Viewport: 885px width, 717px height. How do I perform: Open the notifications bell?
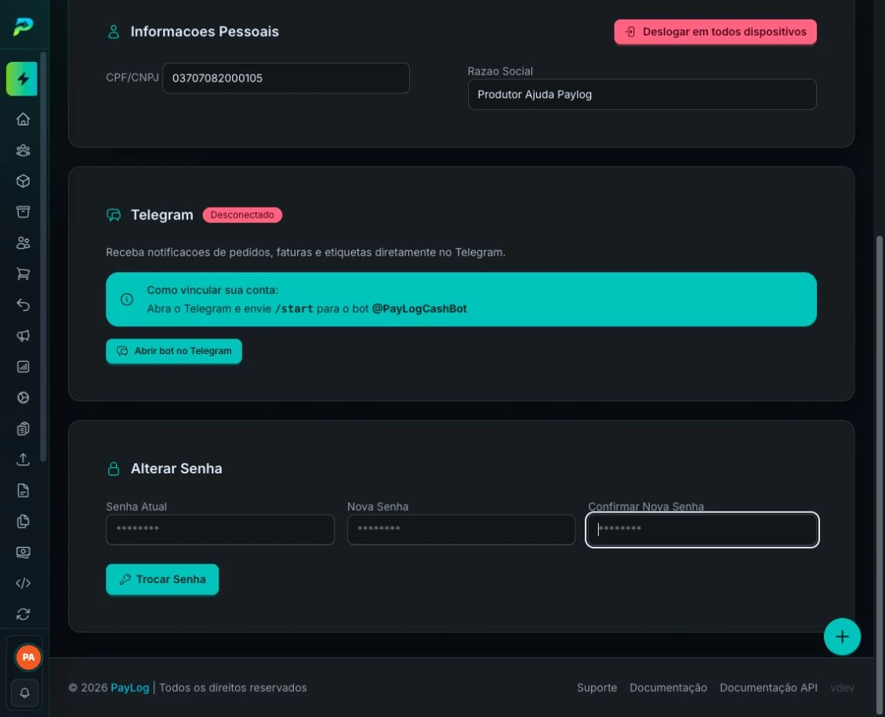24,693
